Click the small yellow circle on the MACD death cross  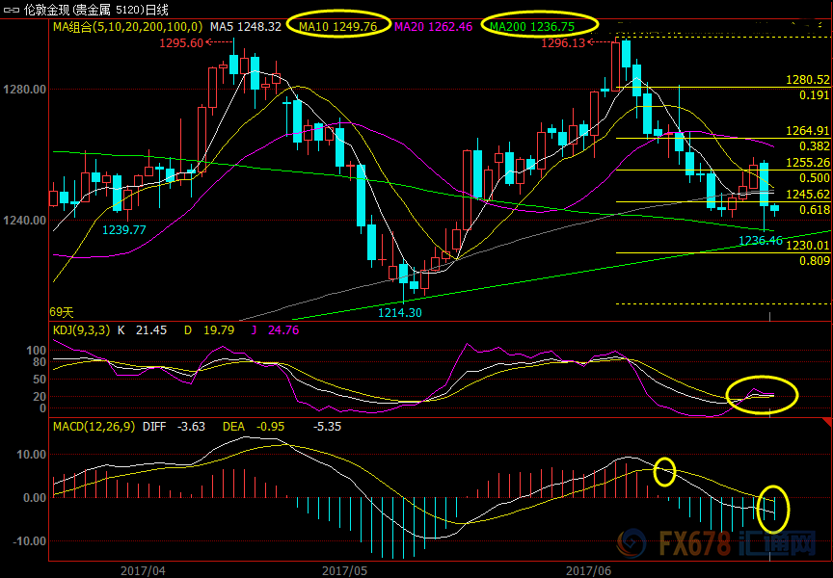pos(664,471)
